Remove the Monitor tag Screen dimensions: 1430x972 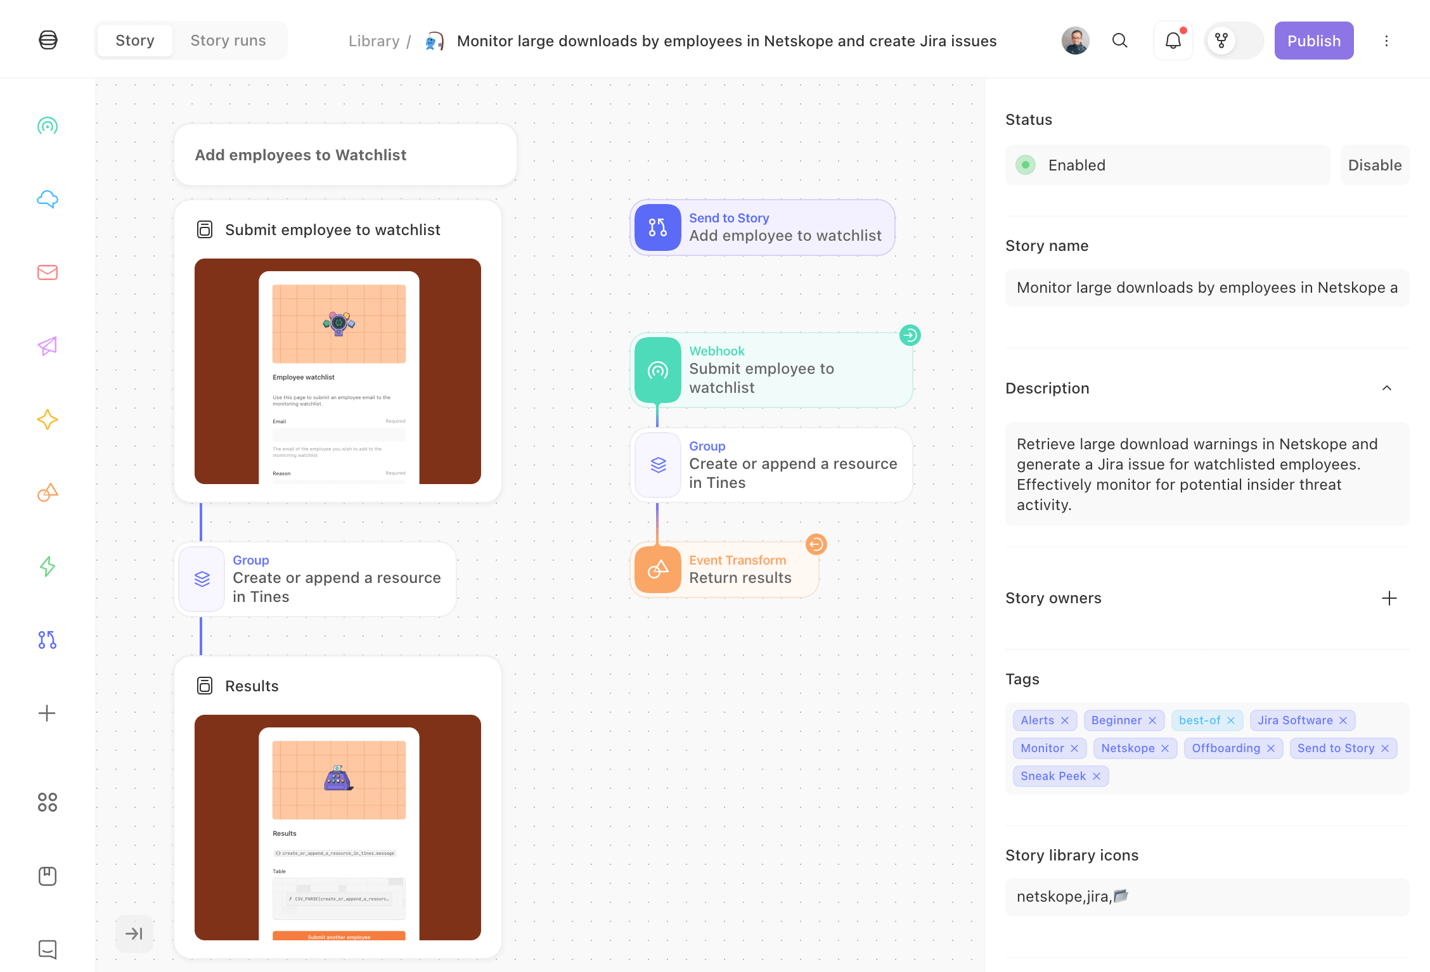coord(1074,748)
